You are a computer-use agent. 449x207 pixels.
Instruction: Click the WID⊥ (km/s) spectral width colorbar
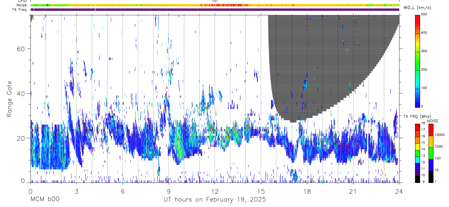pos(418,61)
